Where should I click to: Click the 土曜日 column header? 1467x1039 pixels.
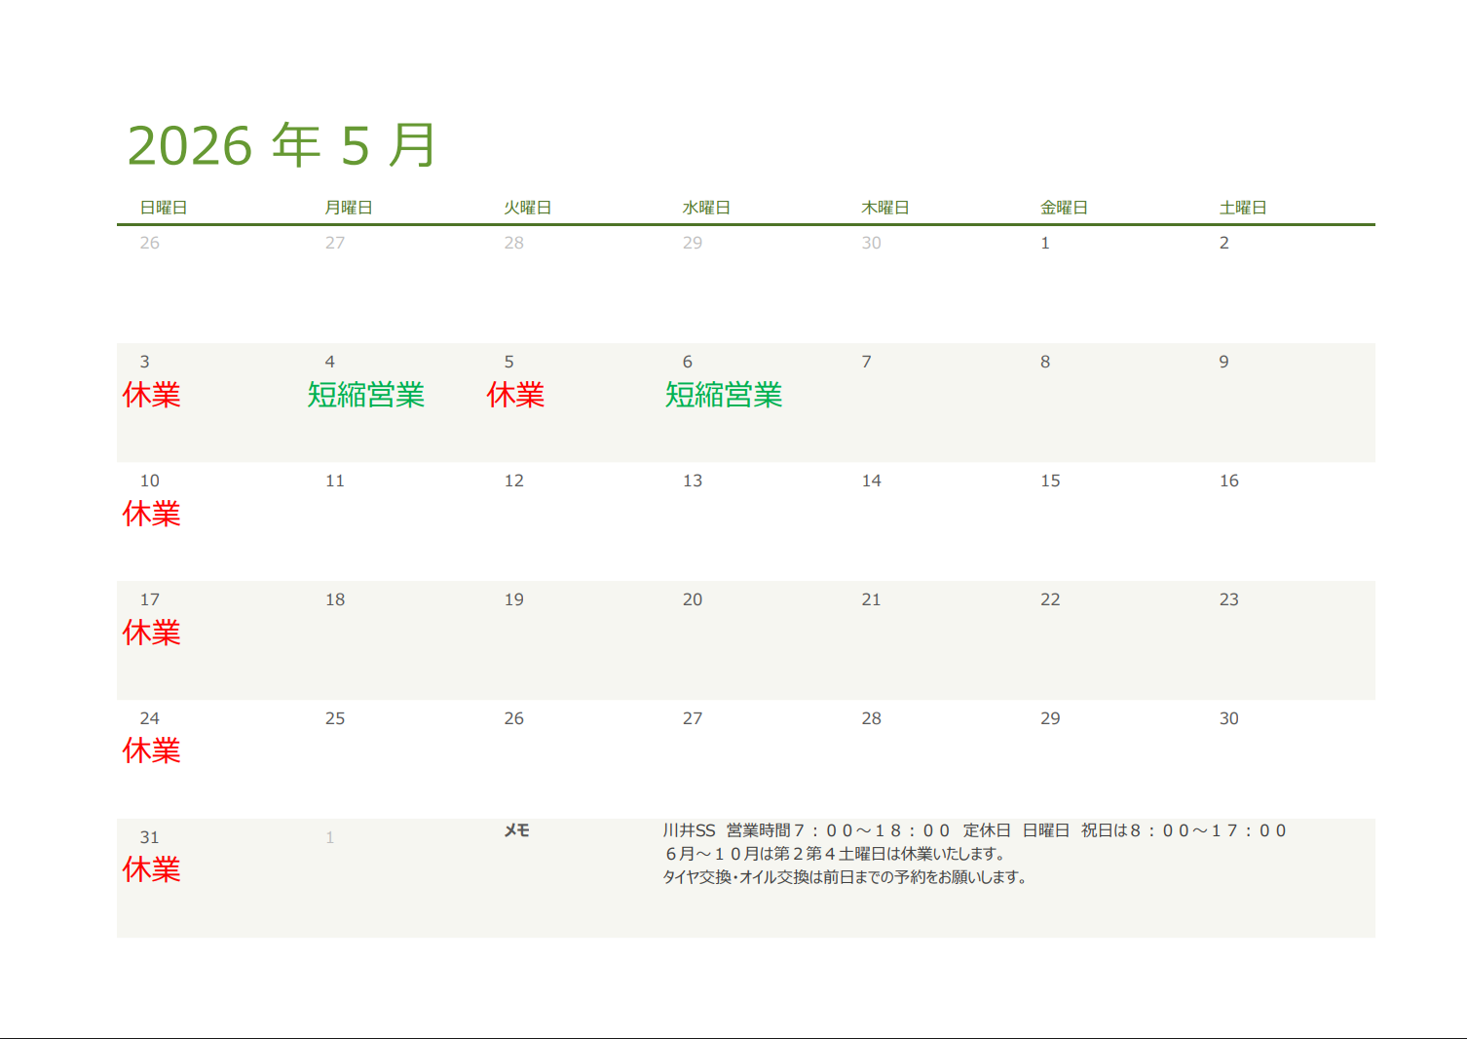[1243, 208]
